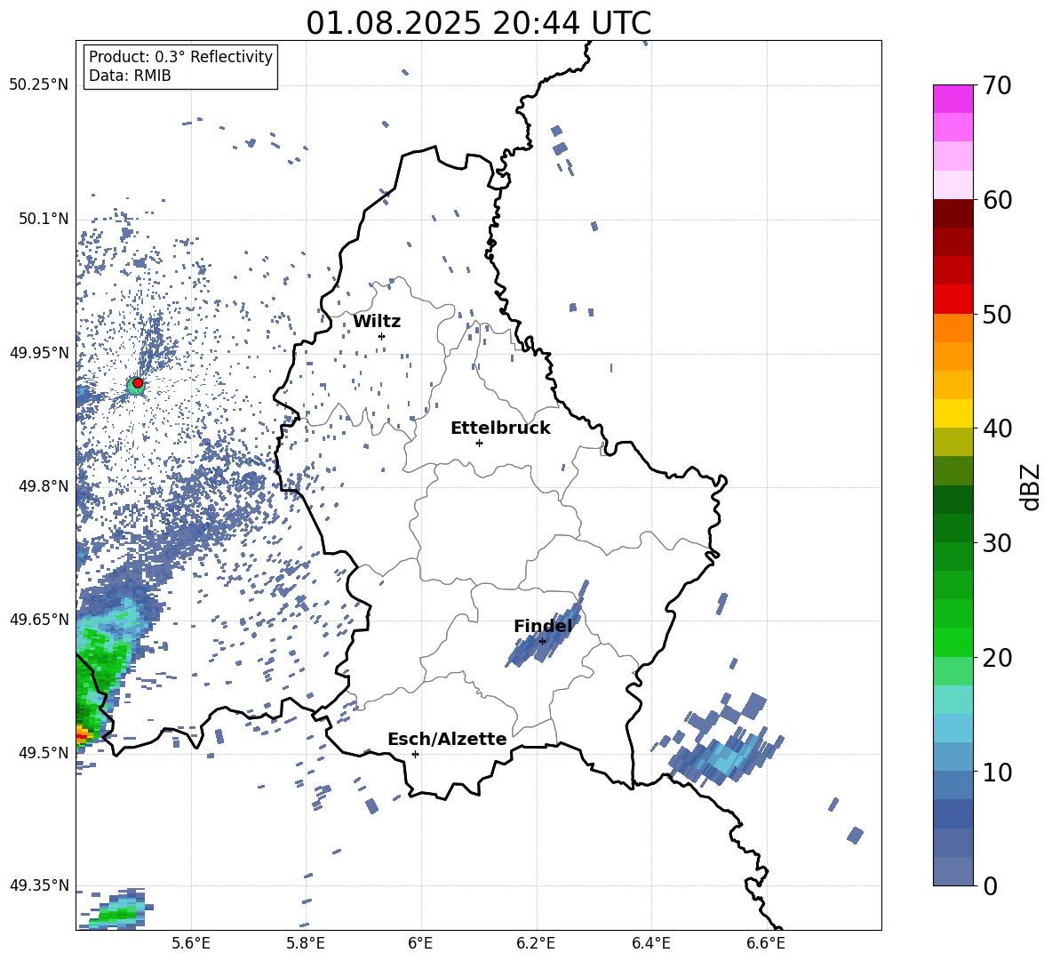Click the 6.6°E longitude label
The height and width of the screenshot is (961, 1052).
[x=766, y=943]
